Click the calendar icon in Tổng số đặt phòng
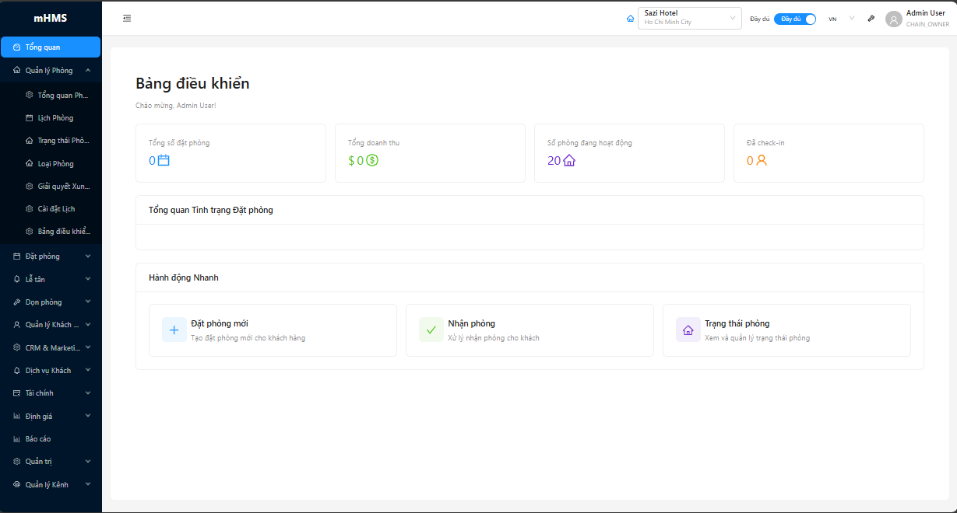Image resolution: width=957 pixels, height=513 pixels. tap(164, 161)
